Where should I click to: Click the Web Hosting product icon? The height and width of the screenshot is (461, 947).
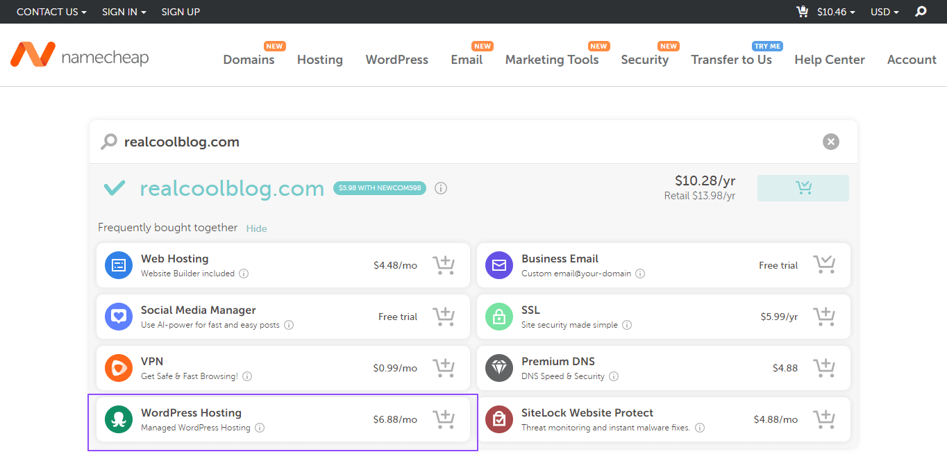[119, 265]
